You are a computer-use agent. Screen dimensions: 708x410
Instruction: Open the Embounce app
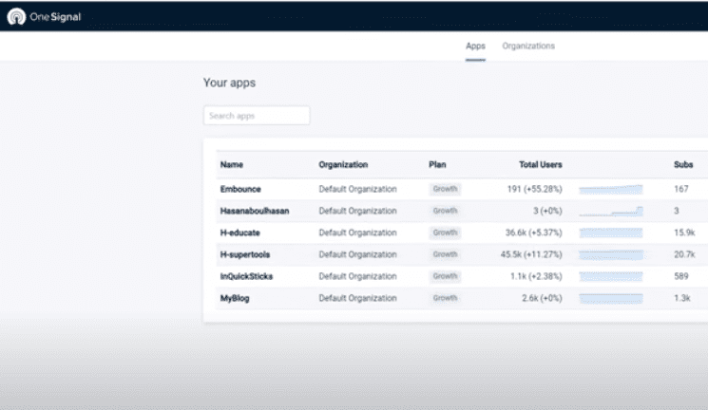coord(239,189)
